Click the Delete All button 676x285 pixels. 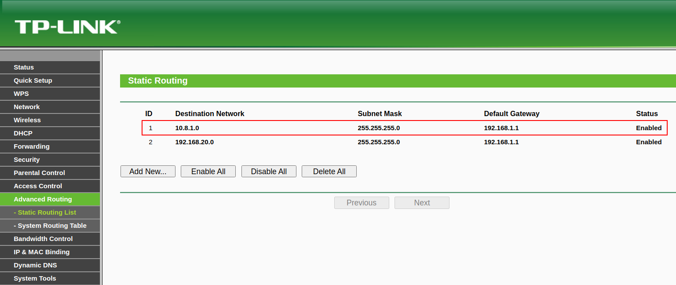tap(329, 172)
